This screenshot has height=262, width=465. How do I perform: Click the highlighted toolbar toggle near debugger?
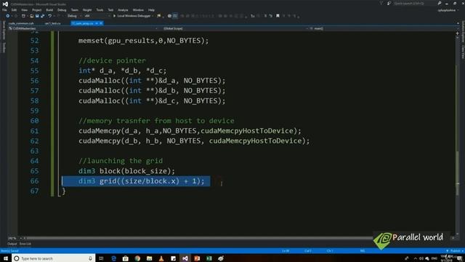pos(175,16)
